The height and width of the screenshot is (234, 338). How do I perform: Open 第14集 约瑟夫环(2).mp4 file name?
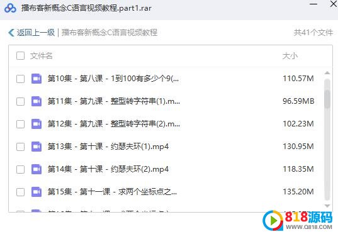pyautogui.click(x=108, y=169)
